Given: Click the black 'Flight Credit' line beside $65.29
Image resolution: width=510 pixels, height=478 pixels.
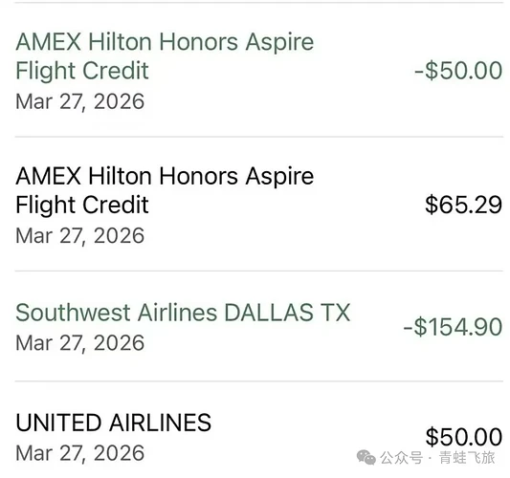Looking at the screenshot, I should pos(82,205).
